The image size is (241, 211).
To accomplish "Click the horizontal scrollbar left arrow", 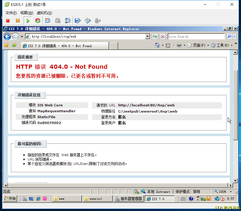I will (6, 185).
